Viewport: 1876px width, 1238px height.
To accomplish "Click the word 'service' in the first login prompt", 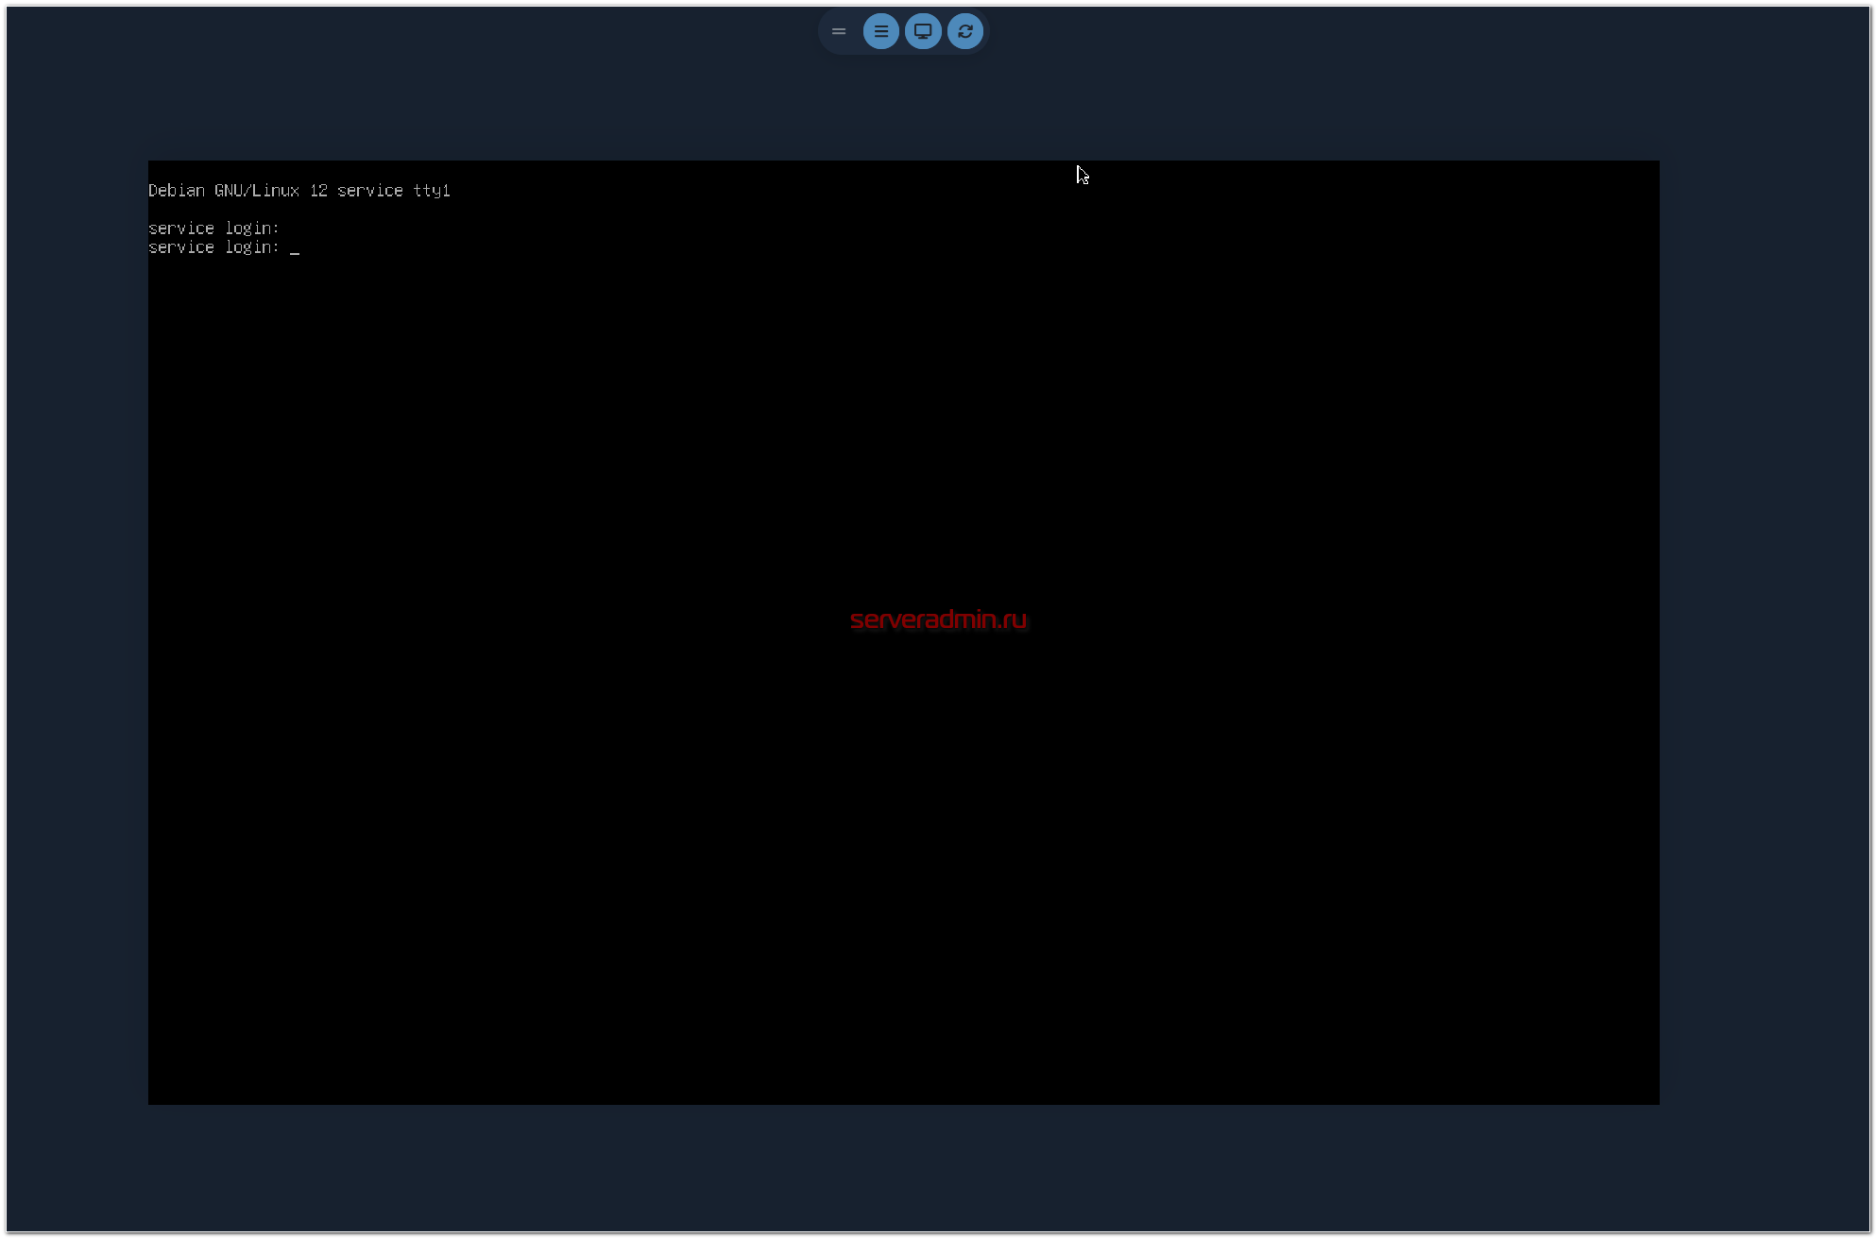I will click(181, 229).
